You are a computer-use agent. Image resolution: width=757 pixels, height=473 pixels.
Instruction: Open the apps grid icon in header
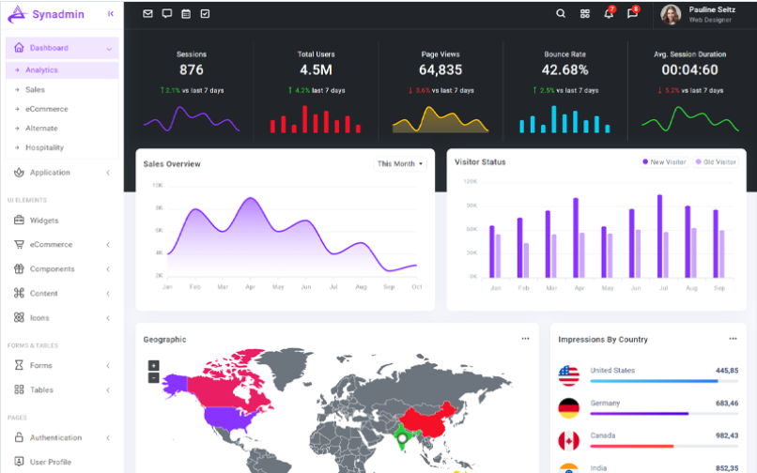(584, 14)
